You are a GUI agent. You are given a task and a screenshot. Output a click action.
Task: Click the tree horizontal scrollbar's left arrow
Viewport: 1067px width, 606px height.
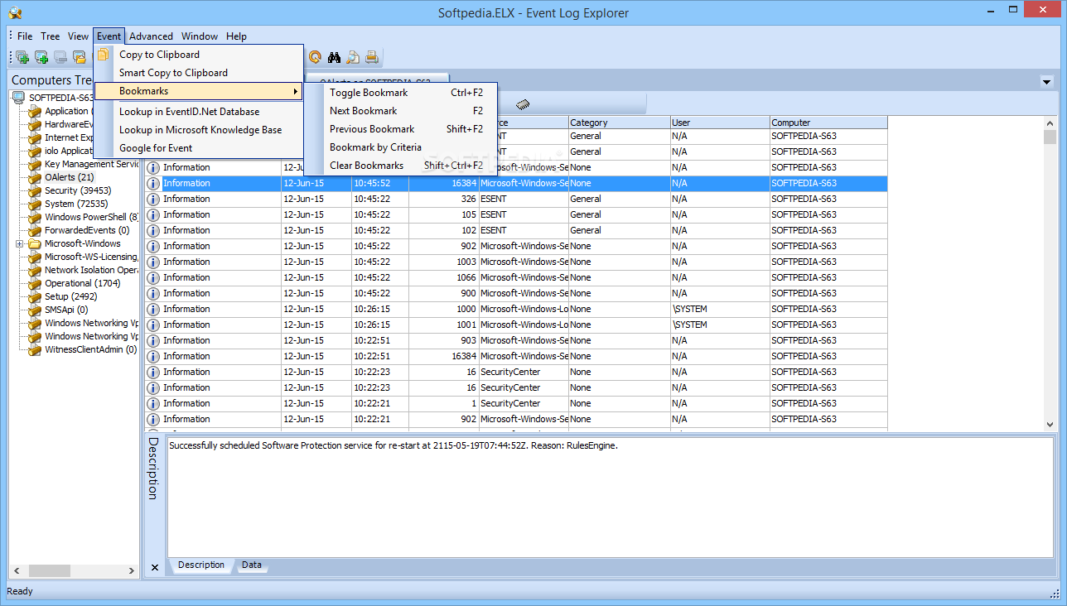[17, 570]
